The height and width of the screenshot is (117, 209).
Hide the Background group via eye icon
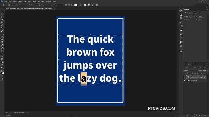pos(185,81)
